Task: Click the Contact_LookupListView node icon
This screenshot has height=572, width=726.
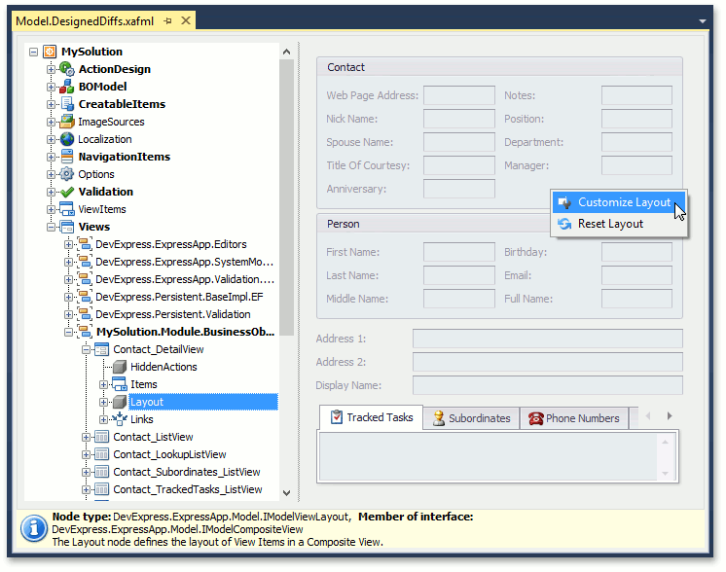Action: pos(102,454)
